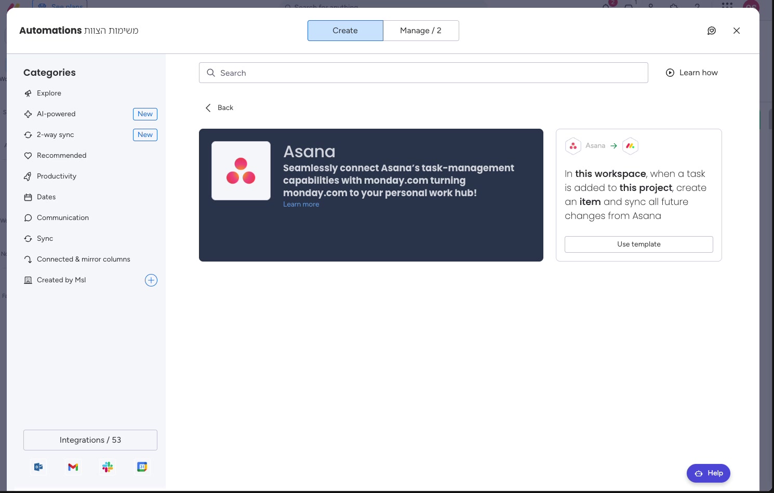Follow the Learn more link under Asana
This screenshot has width=774, height=493.
click(x=301, y=204)
